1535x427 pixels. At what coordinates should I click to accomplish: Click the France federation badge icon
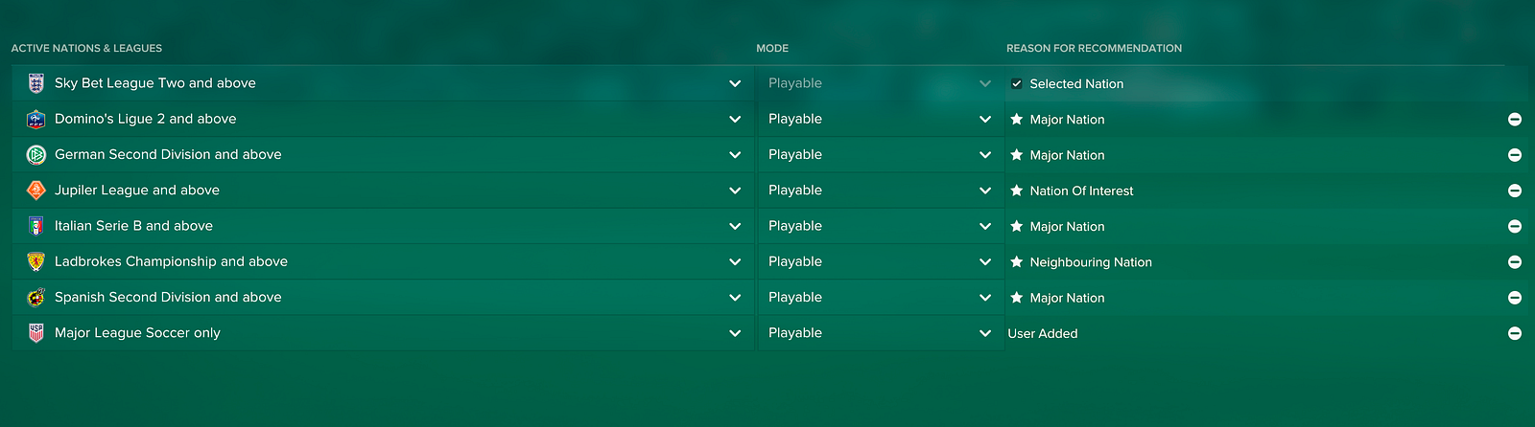[x=36, y=119]
